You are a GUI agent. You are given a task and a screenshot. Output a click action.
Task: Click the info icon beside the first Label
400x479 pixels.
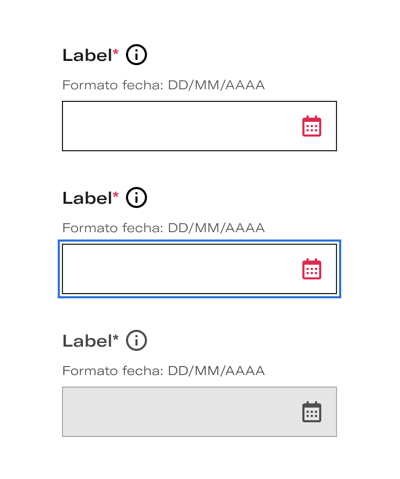click(x=136, y=55)
